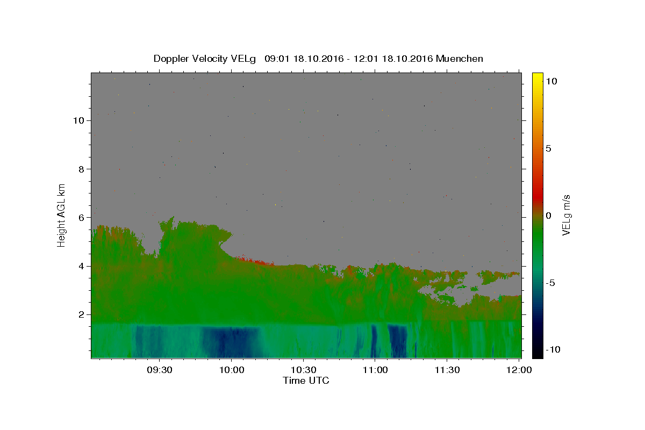The width and height of the screenshot is (645, 430).
Task: Click the 12:00 time axis label
Action: (519, 370)
